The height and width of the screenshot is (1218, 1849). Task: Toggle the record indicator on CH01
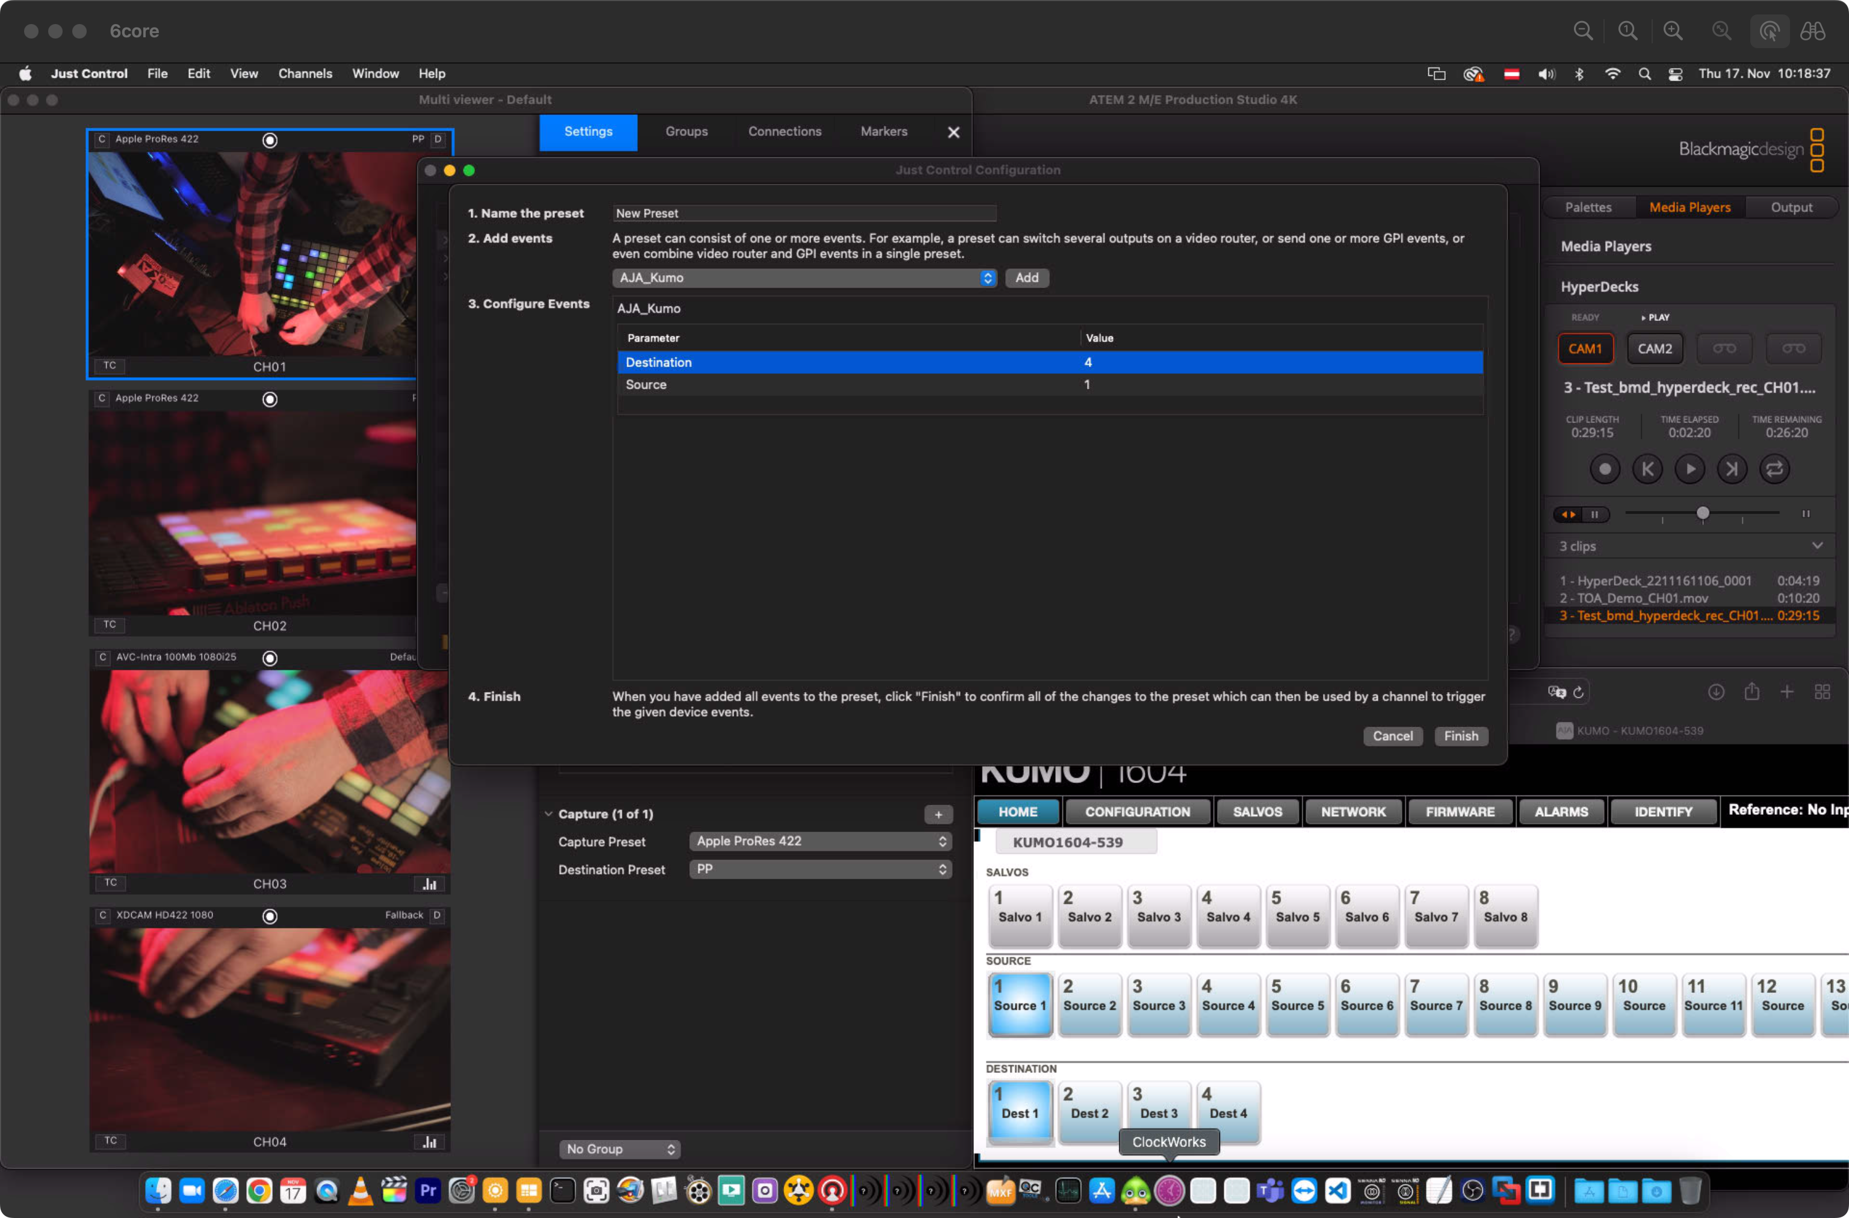click(x=270, y=140)
